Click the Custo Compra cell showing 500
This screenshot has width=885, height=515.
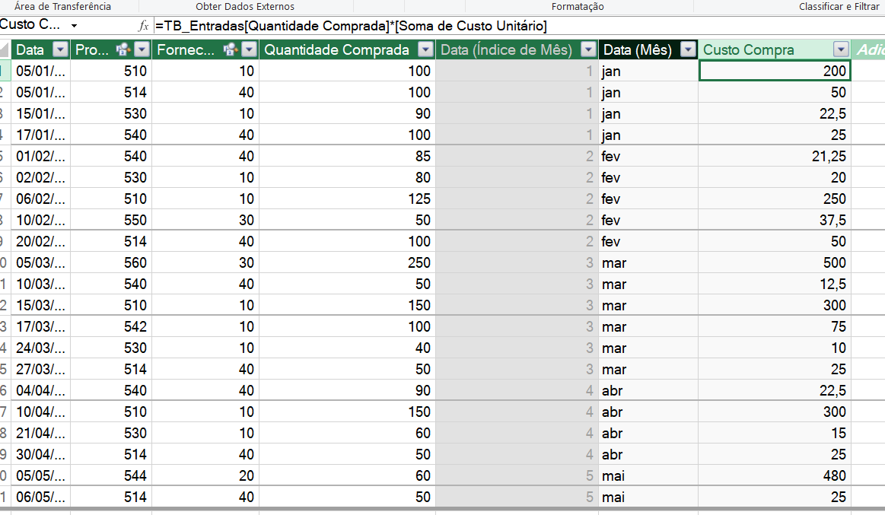pyautogui.click(x=775, y=262)
